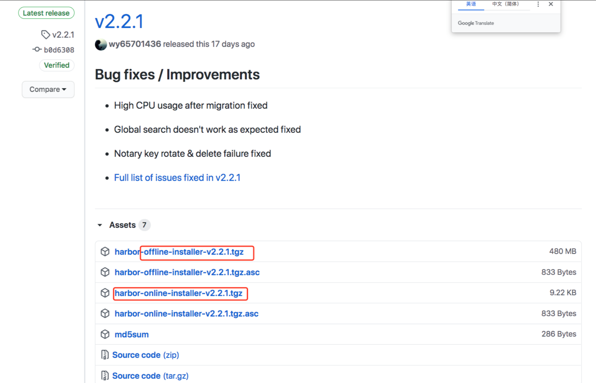
Task: Click the package icon beside harbor-offline-installer-v2.2.1.tgz
Action: [x=105, y=252]
